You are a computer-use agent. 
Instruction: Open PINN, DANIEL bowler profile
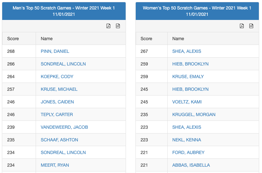coord(55,51)
